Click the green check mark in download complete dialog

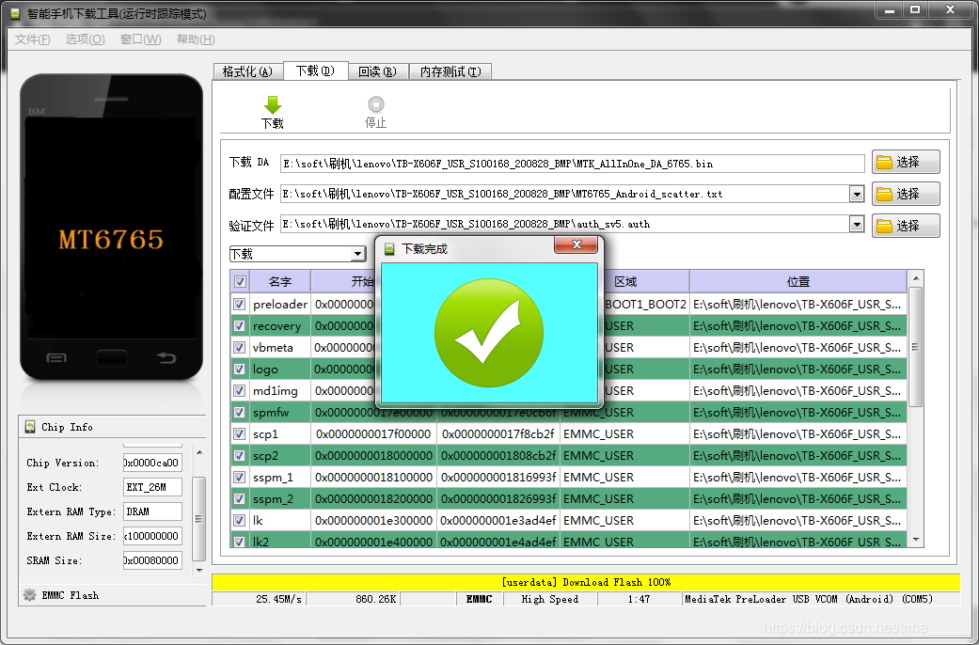pos(489,332)
